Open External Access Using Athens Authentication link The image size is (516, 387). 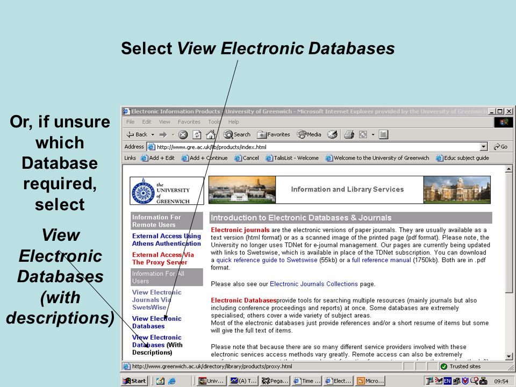[x=167, y=240]
